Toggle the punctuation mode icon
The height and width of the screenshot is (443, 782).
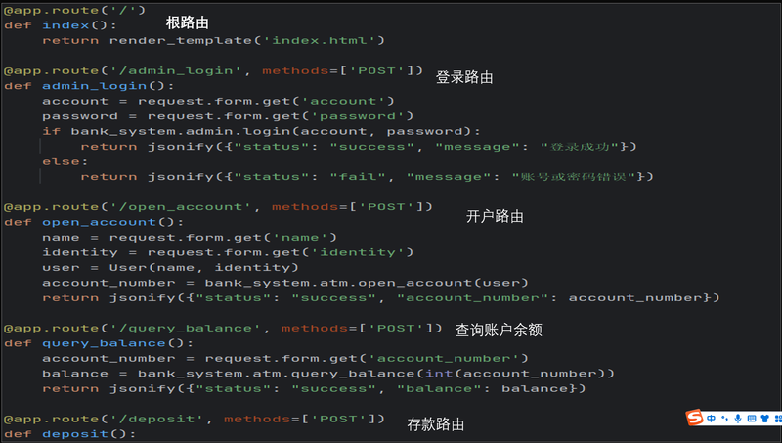(x=724, y=419)
